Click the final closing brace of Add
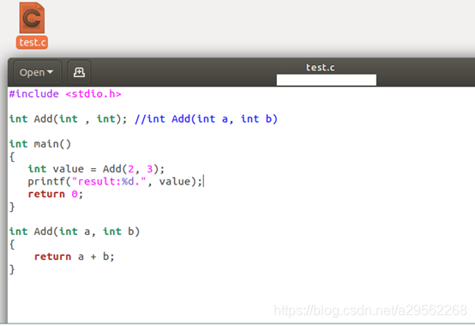Screen dimensions: 475x326 click(x=12, y=269)
